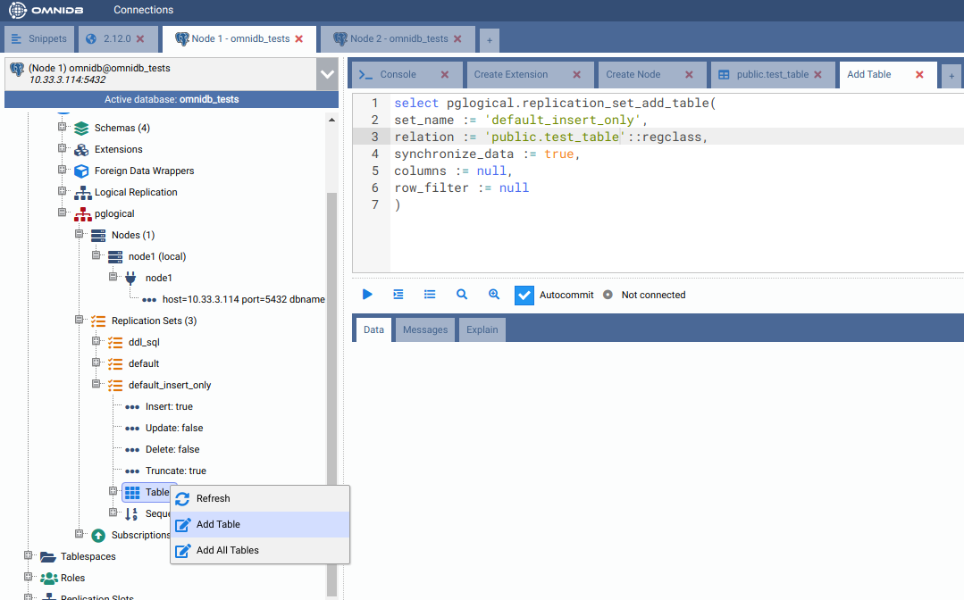
Task: Click the Nodes (1) server icon
Action: (98, 235)
